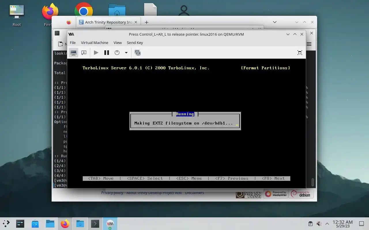Switch to the Firefox taskbar entry
Screen dimensions: 369x230
point(65,223)
